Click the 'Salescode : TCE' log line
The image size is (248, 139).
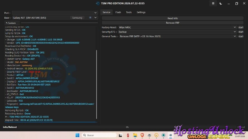pyautogui.click(x=14, y=101)
